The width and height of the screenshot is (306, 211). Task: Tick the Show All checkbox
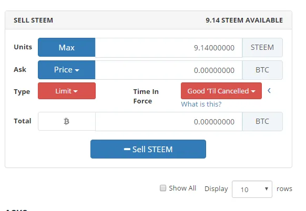coord(163,188)
